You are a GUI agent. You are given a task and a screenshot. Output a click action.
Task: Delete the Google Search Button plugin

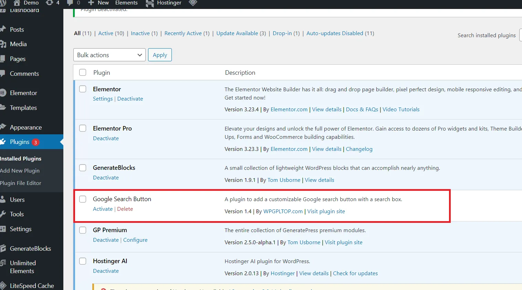(125, 209)
